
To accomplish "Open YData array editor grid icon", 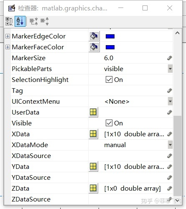I will 93,166.
